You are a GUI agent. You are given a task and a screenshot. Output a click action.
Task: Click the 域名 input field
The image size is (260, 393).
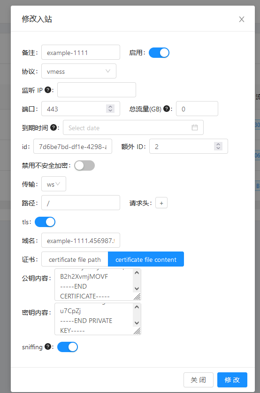(81, 241)
